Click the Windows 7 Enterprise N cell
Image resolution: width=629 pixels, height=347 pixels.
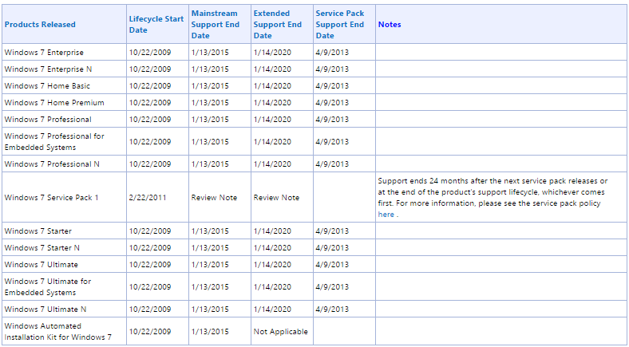click(x=45, y=69)
